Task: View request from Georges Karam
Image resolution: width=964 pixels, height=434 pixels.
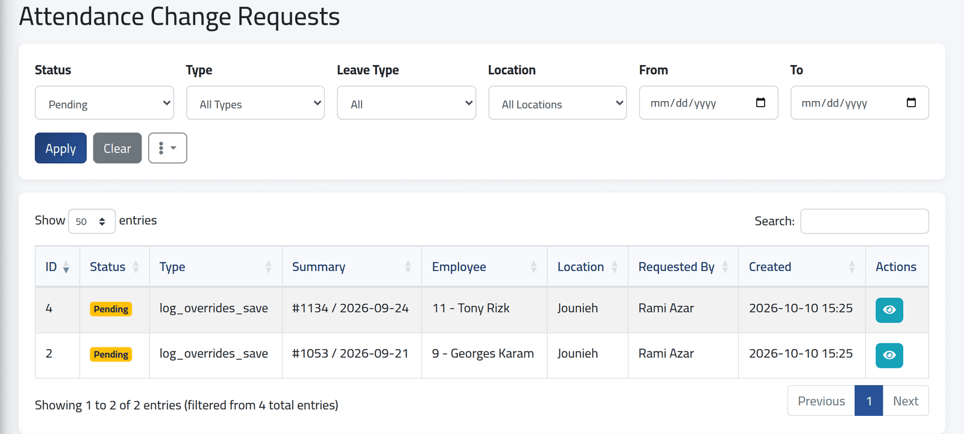Action: pyautogui.click(x=889, y=355)
